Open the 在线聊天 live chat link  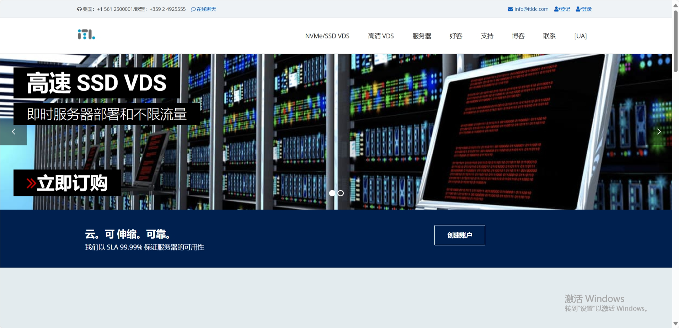coord(206,9)
